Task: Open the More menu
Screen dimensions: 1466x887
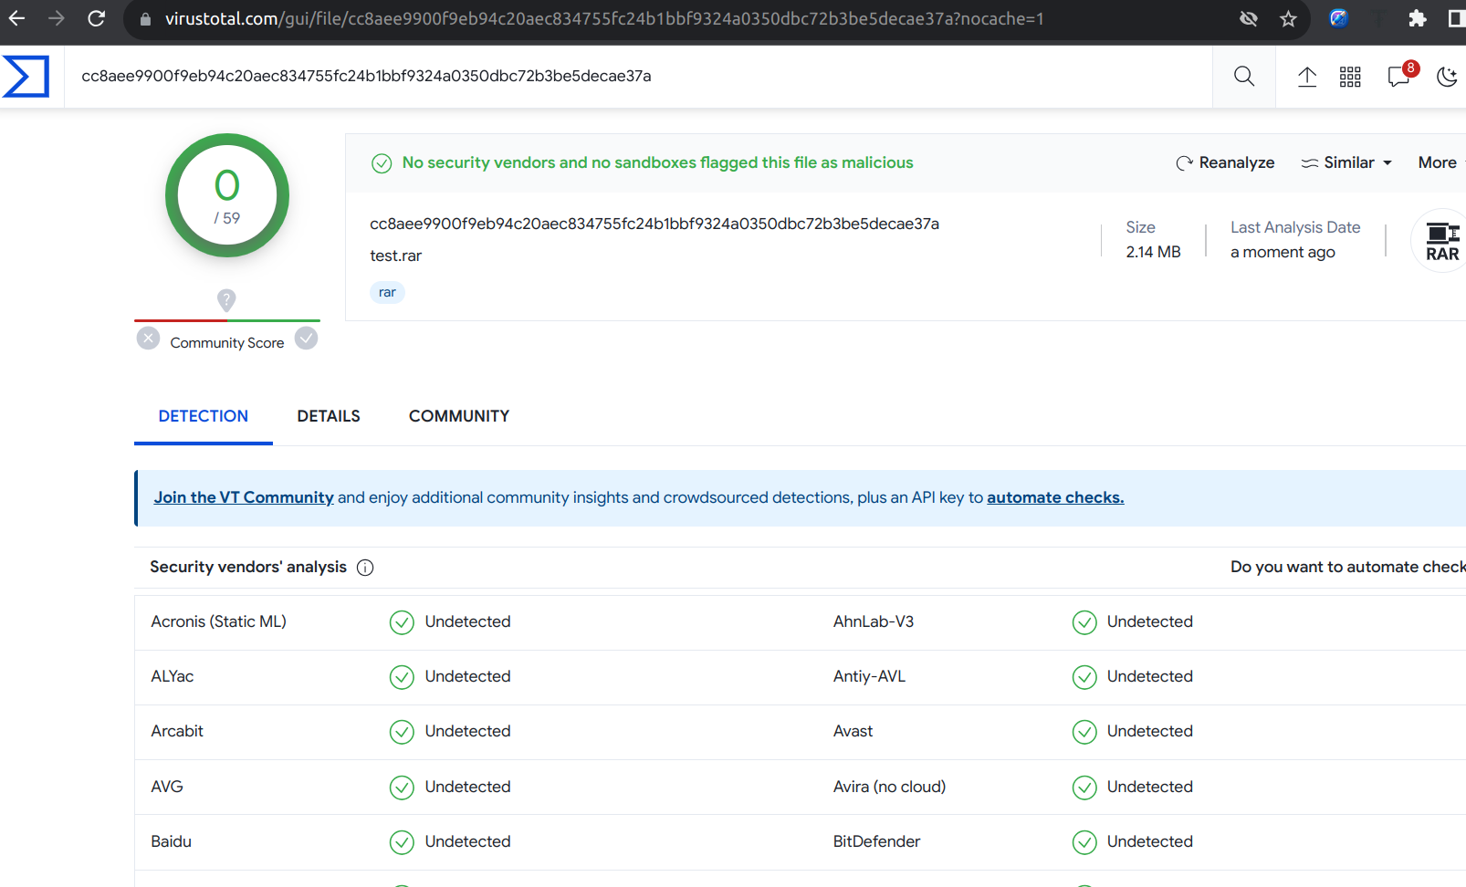Action: 1441,162
